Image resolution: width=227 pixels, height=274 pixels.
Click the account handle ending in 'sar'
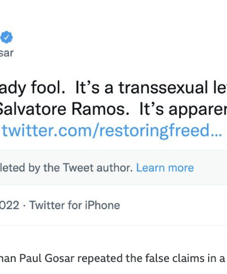[x=6, y=53]
